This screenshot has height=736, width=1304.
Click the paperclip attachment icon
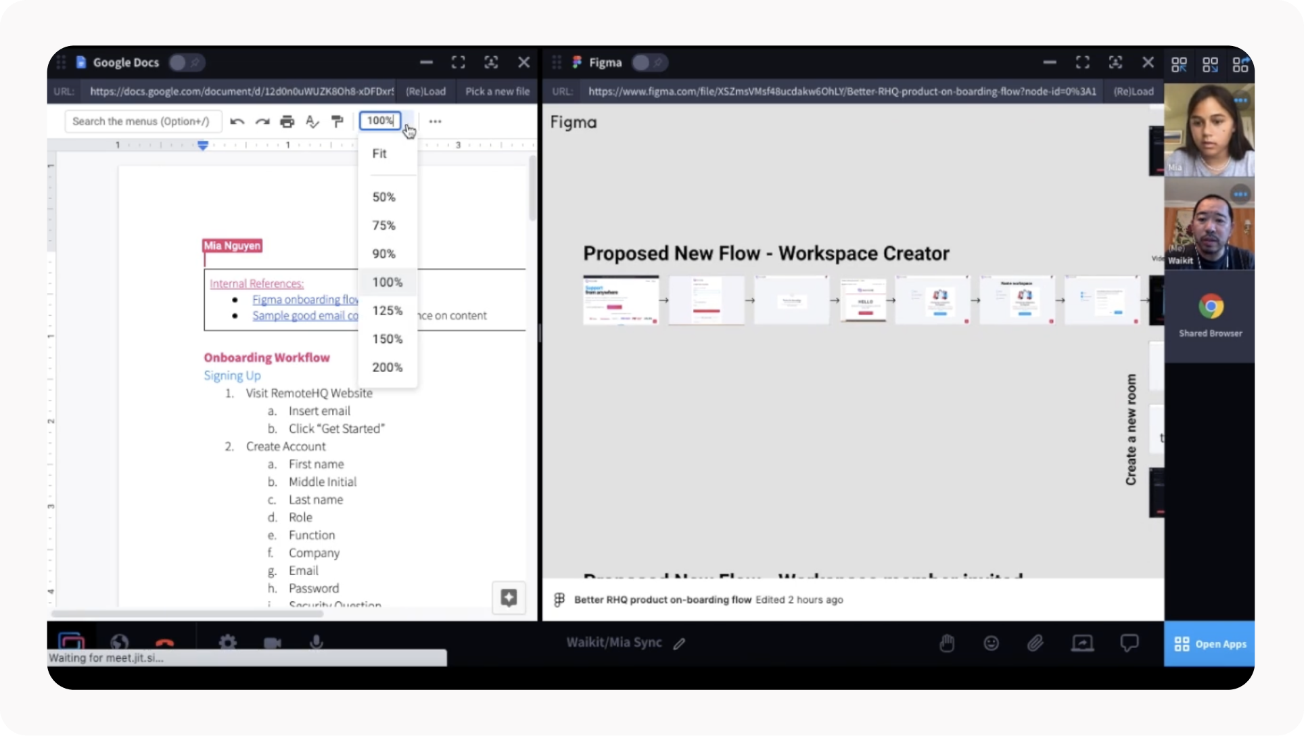click(x=1035, y=643)
